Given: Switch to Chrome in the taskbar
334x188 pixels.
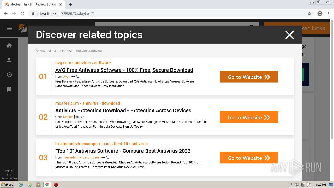Looking at the screenshot, I should click(47, 185).
